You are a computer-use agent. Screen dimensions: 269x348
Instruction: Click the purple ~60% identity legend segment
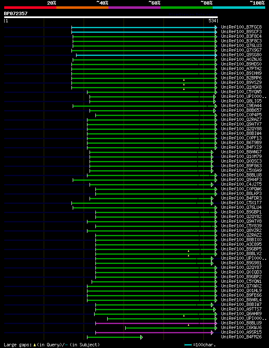tap(134, 8)
